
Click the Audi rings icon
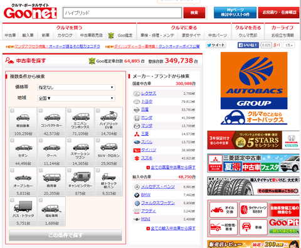coord(137,211)
